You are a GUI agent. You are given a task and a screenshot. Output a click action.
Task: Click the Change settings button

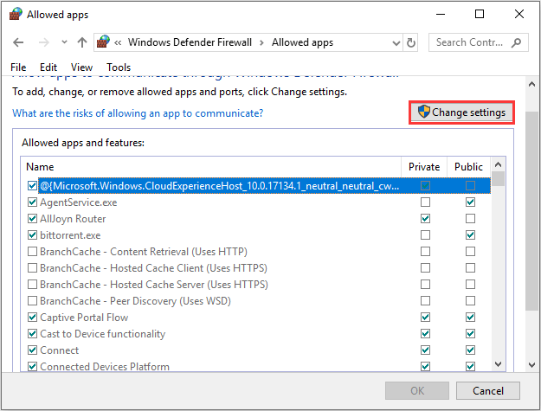tap(461, 112)
